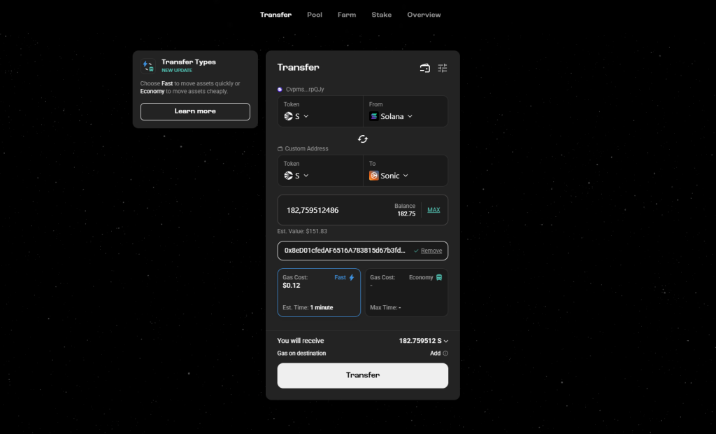Click the source token S logo

pos(289,116)
